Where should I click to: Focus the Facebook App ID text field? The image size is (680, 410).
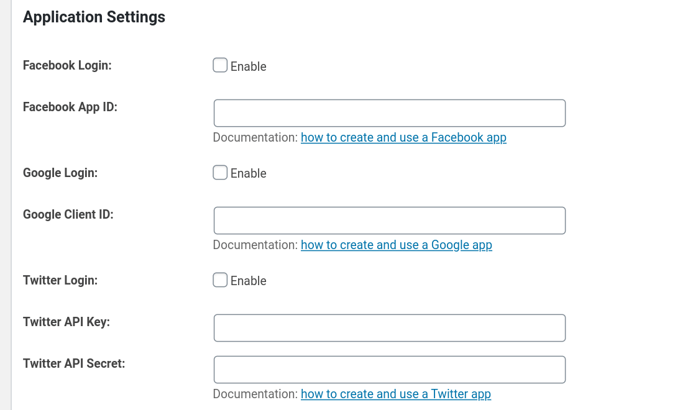coord(389,113)
